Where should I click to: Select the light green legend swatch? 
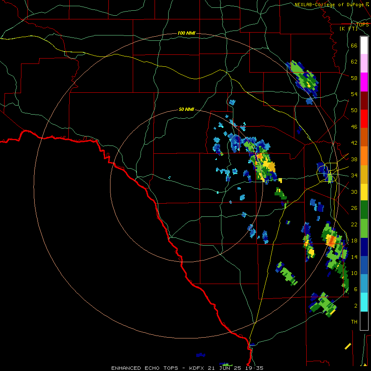coord(364,228)
